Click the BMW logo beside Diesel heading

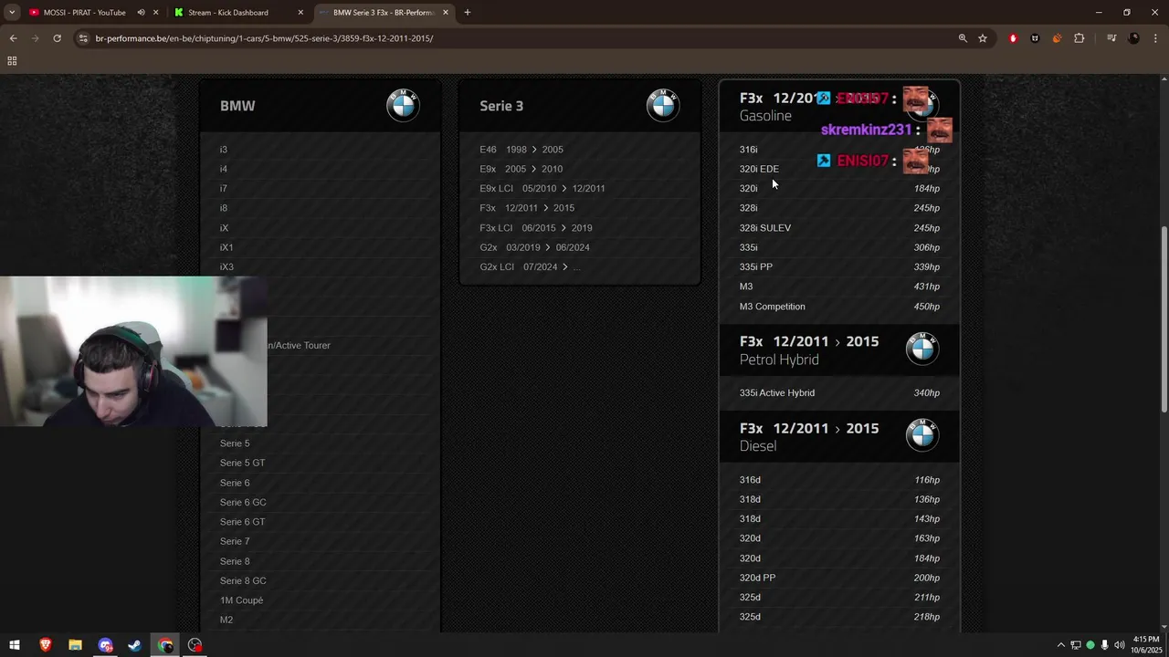(x=922, y=435)
